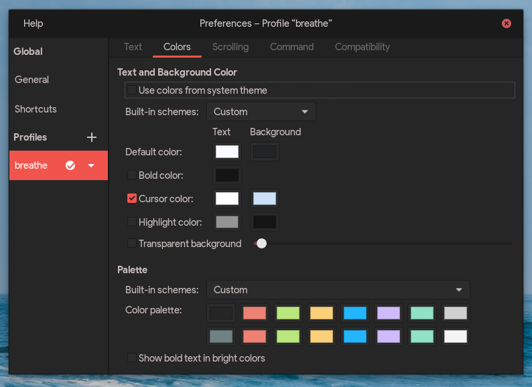This screenshot has height=387, width=532.
Task: Uncheck the Cursor color checkbox
Action: pyautogui.click(x=132, y=199)
